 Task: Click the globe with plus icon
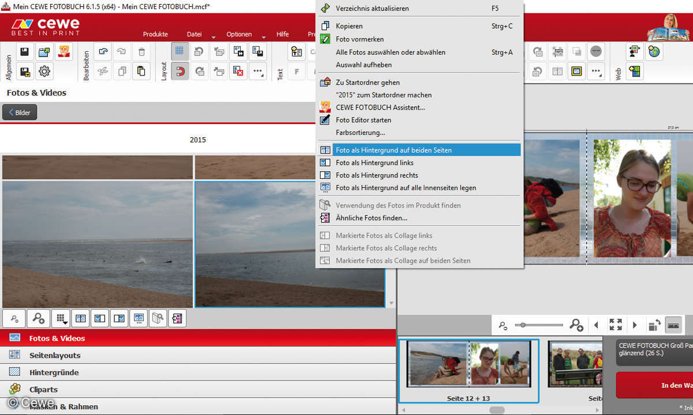(654, 52)
